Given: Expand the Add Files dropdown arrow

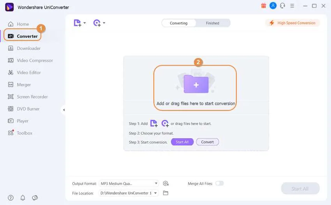Looking at the screenshot, I should pos(85,23).
